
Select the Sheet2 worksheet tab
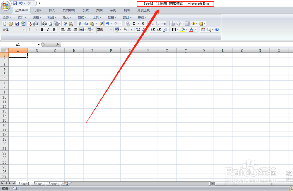click(39, 184)
